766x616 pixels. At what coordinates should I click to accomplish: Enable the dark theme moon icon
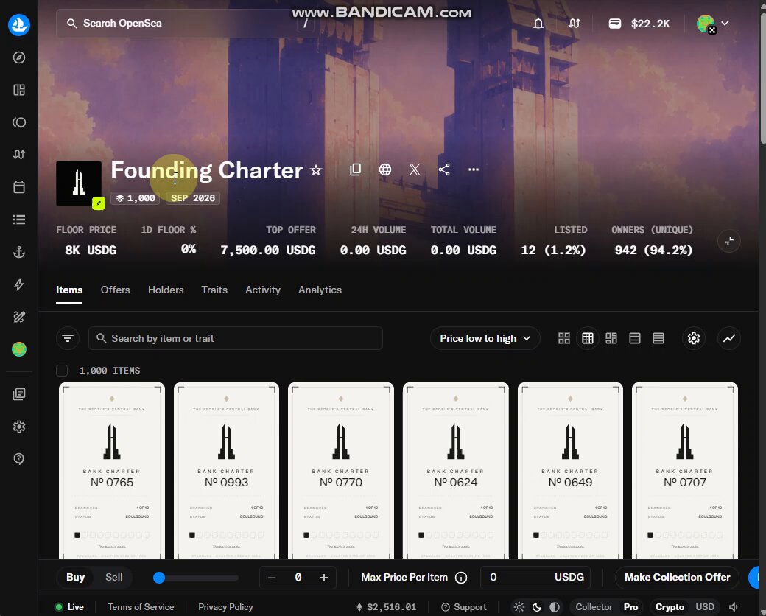[x=537, y=607]
